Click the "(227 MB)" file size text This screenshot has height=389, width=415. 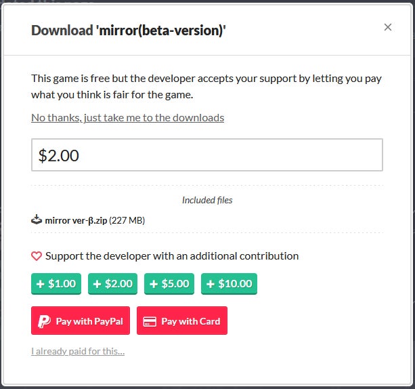point(127,220)
